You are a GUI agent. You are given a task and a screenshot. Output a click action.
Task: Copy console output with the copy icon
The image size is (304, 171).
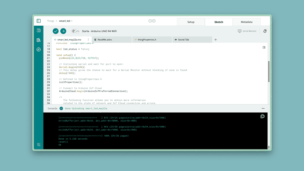tap(262, 116)
